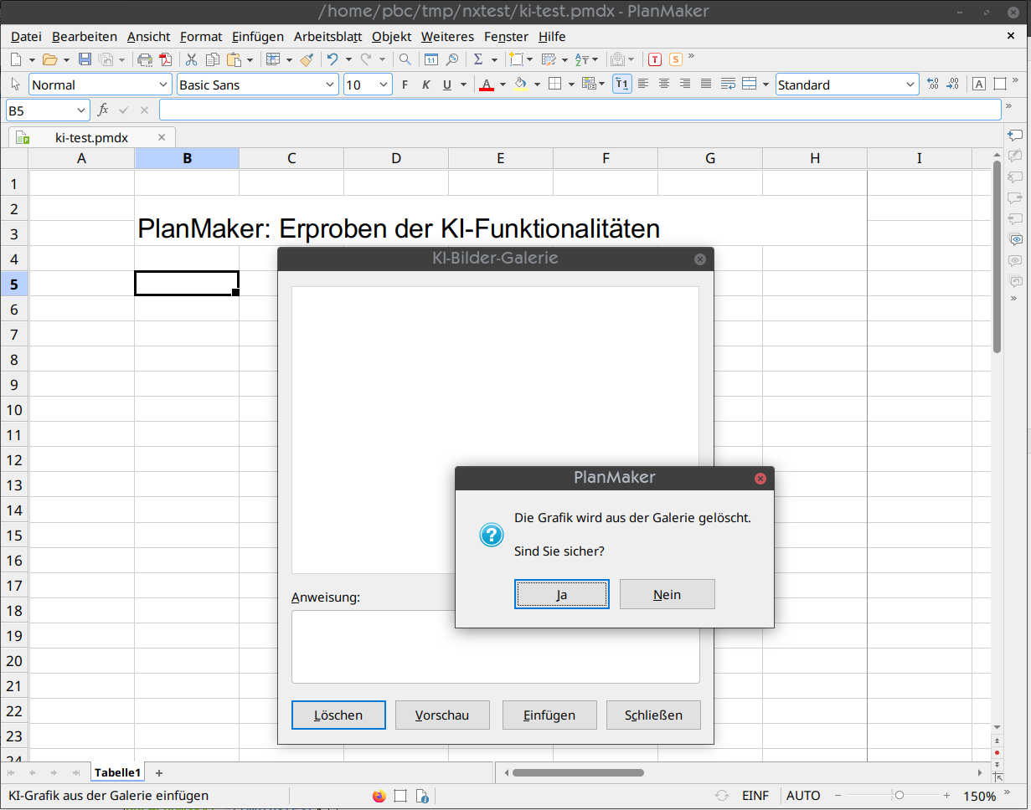Click the Export PDF icon
Screen dimensions: 1031x810
click(x=165, y=59)
